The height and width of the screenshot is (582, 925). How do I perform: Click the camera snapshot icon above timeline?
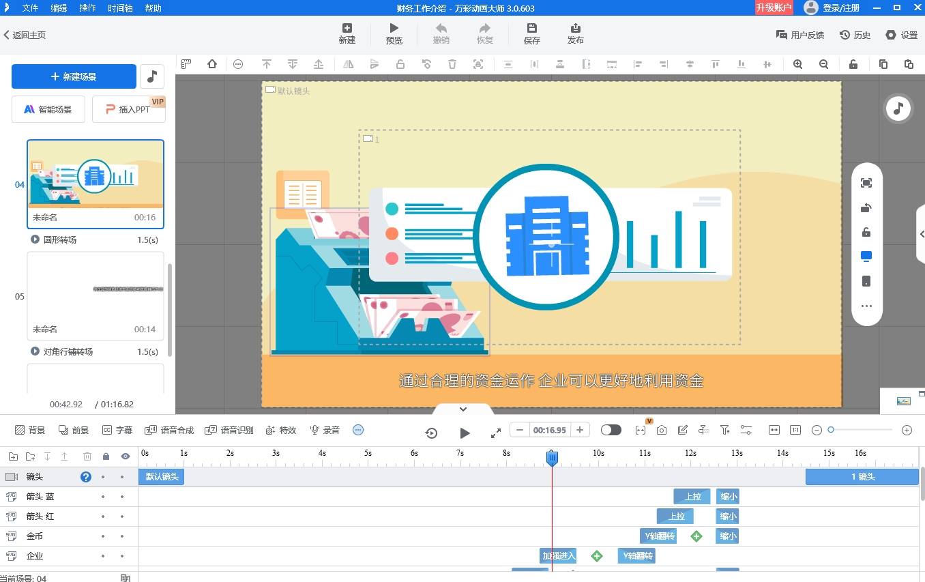[662, 430]
